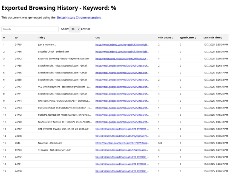The height and width of the screenshot is (173, 230).
Task: Open the Downloads/Payslip file link in row 14
Action: point(122,136)
